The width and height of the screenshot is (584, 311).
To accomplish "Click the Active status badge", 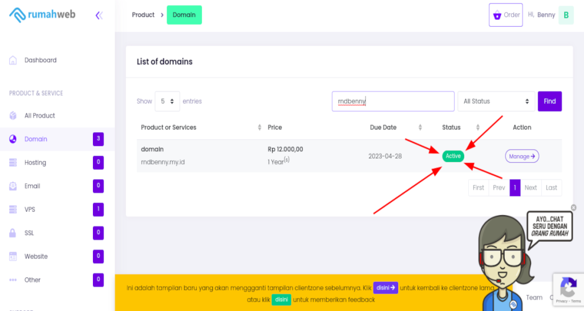I will [x=453, y=156].
